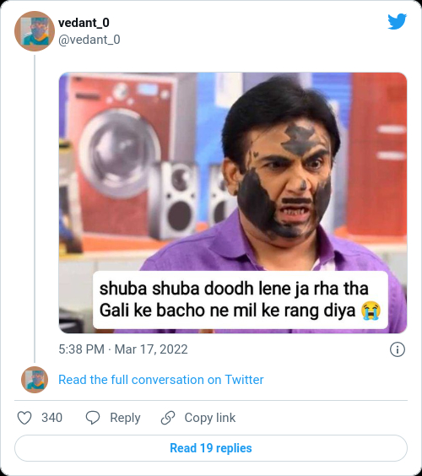Open the Read 19 replies button
Screen dimensions: 422x476
pos(211,448)
